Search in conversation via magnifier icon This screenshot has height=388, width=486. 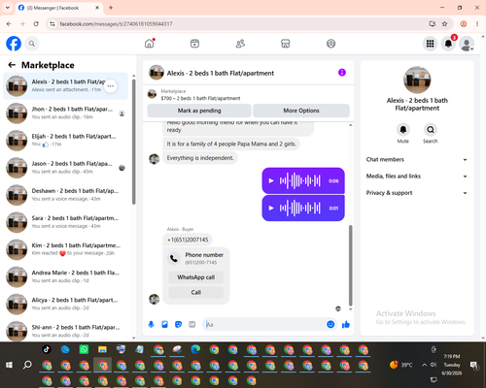tap(431, 130)
